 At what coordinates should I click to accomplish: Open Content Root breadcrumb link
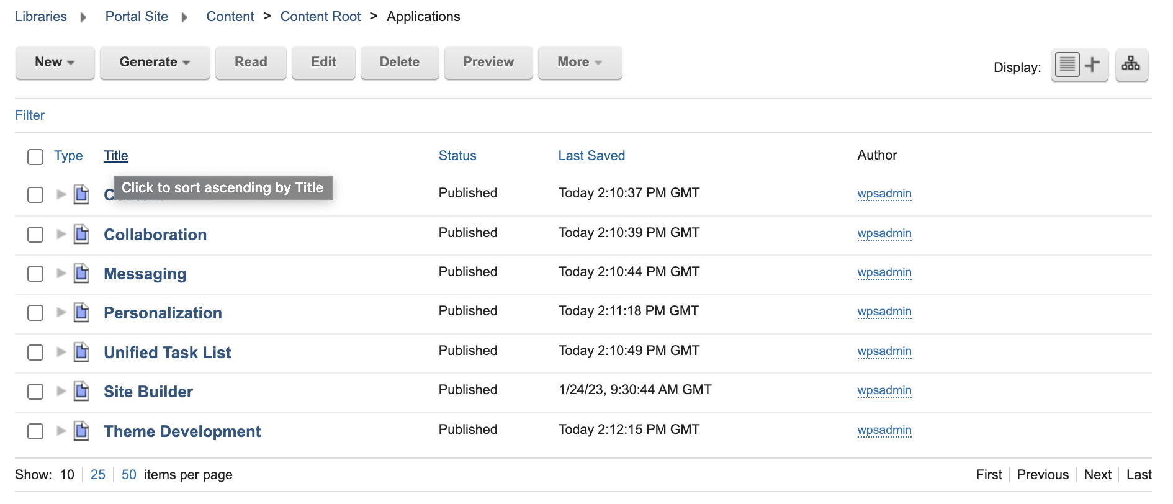coord(320,17)
